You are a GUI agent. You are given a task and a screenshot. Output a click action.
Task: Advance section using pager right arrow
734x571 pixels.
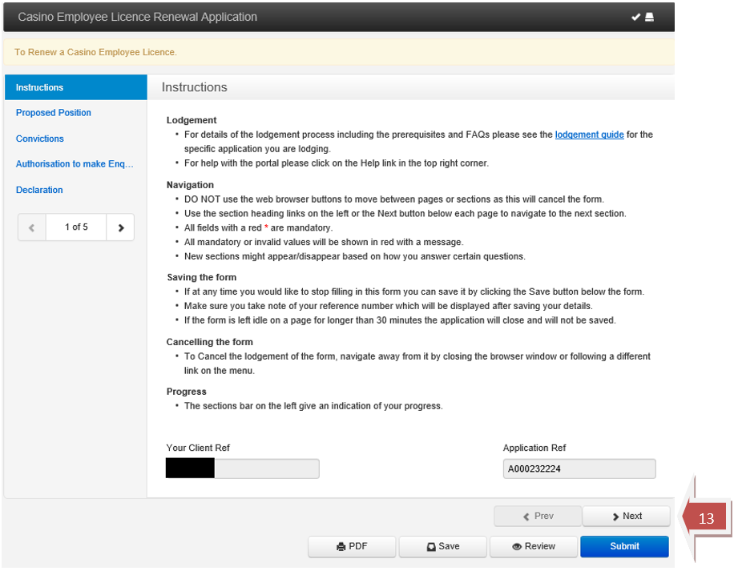[121, 227]
